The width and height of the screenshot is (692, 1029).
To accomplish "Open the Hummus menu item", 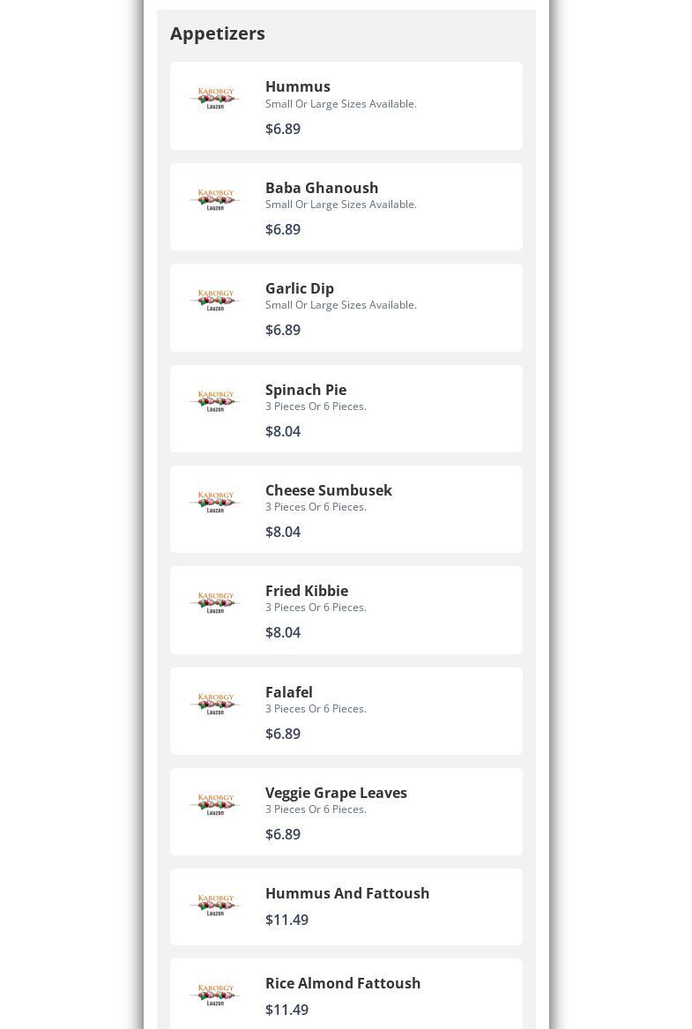I will pos(346,106).
